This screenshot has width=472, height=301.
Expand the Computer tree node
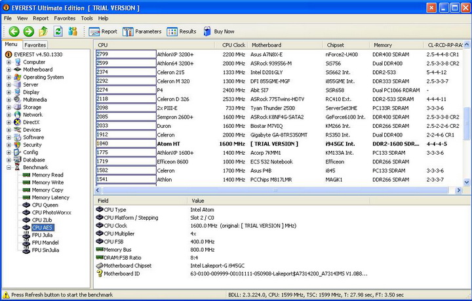9,62
